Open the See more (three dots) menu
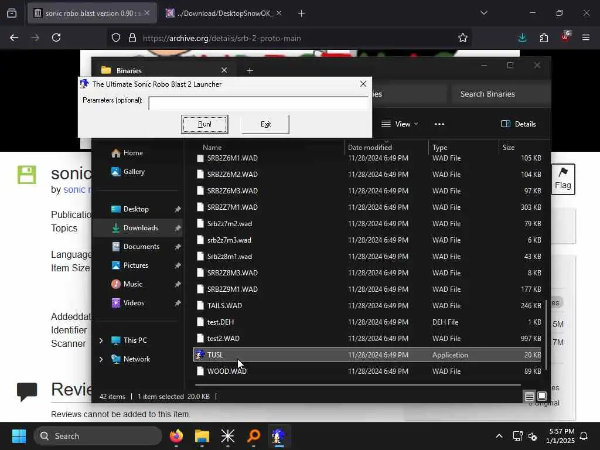Viewport: 600px width, 450px height. [x=439, y=124]
